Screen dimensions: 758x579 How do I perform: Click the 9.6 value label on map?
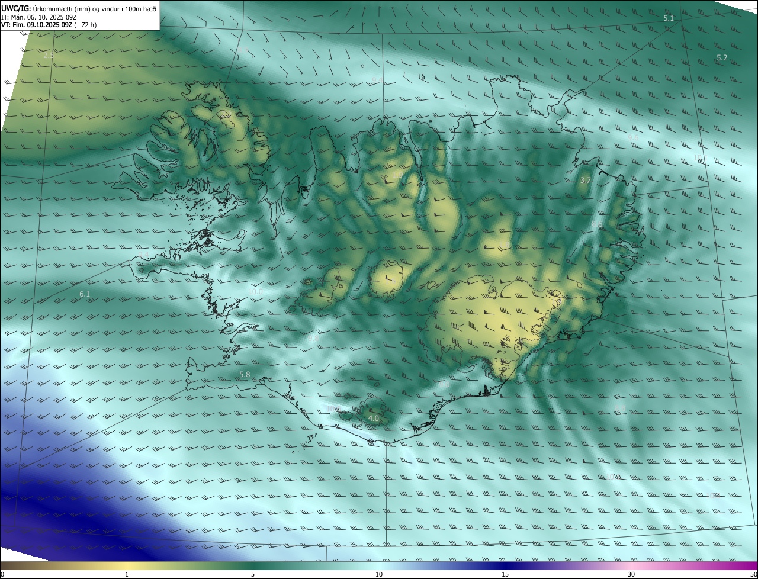[633, 137]
